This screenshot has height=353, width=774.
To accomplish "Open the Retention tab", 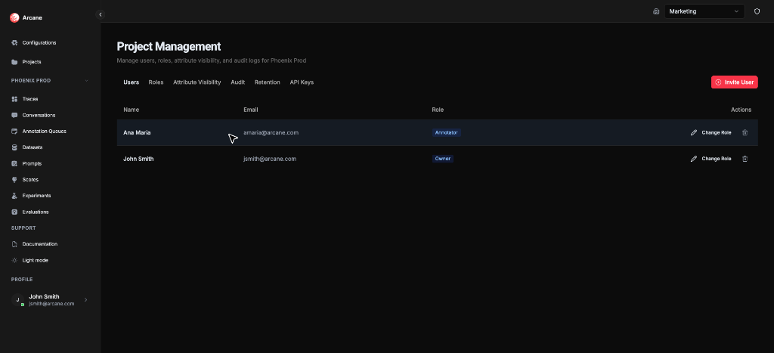I will click(267, 82).
